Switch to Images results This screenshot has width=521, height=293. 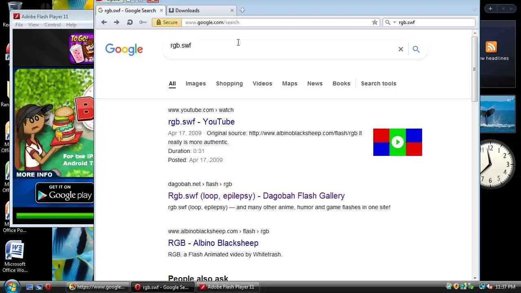196,83
